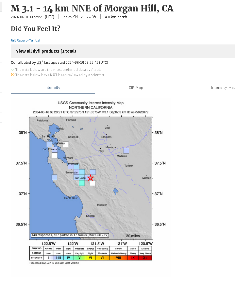This screenshot has width=235, height=281.
Task: Click the intensity VIII legend swatch
Action: click(119, 258)
